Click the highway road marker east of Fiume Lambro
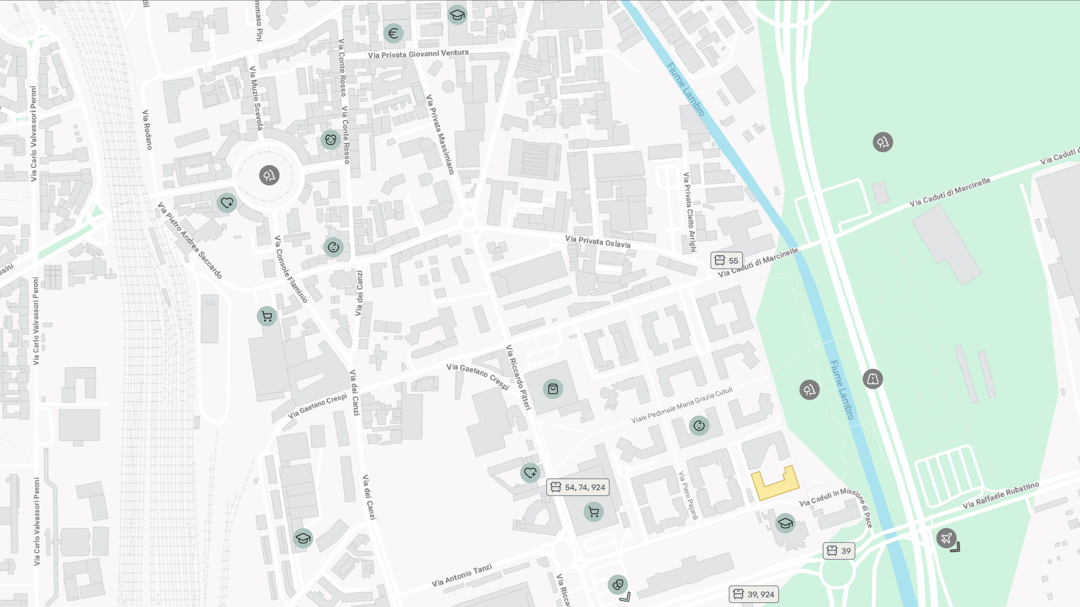 point(873,379)
